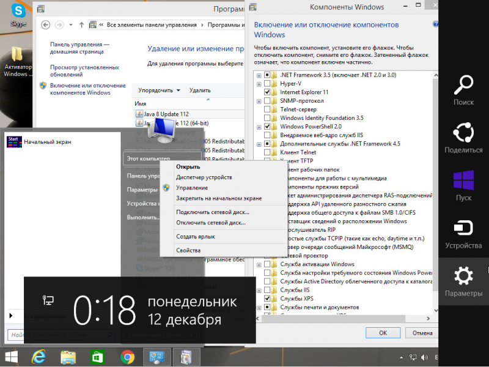Switch to Windows Features taskbar window
489x367 pixels.
tap(186, 357)
